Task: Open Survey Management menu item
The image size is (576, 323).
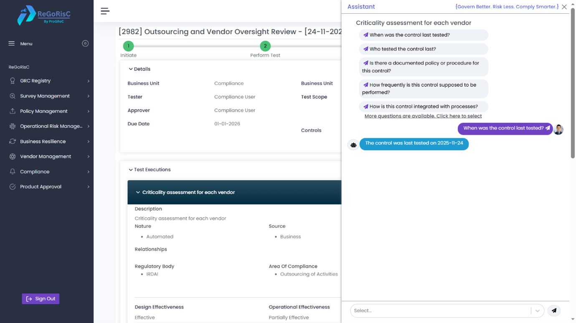Action: pyautogui.click(x=45, y=96)
